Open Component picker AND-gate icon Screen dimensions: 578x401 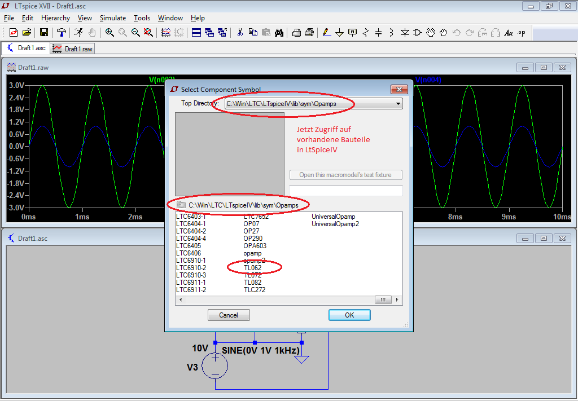417,33
